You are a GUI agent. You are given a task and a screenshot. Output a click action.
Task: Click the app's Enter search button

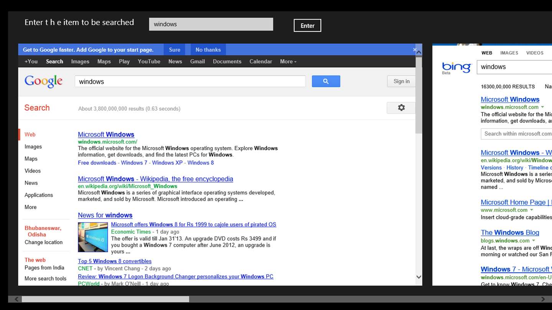tap(307, 26)
